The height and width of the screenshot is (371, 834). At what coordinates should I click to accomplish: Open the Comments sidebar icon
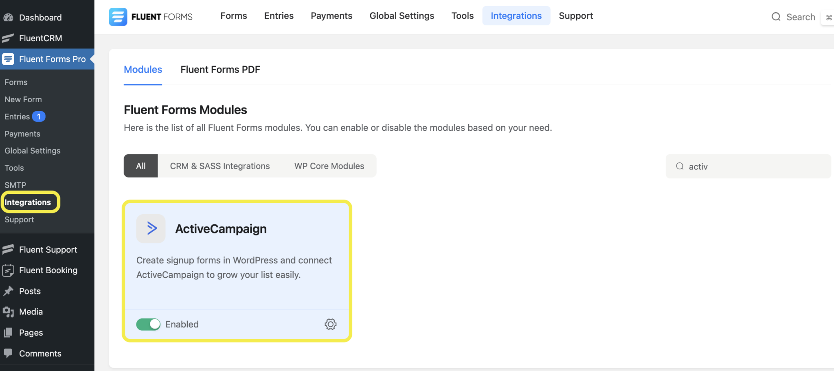coord(8,353)
